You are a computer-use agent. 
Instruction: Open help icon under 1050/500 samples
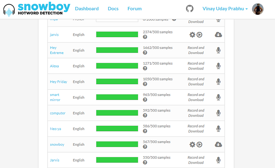[145, 84]
